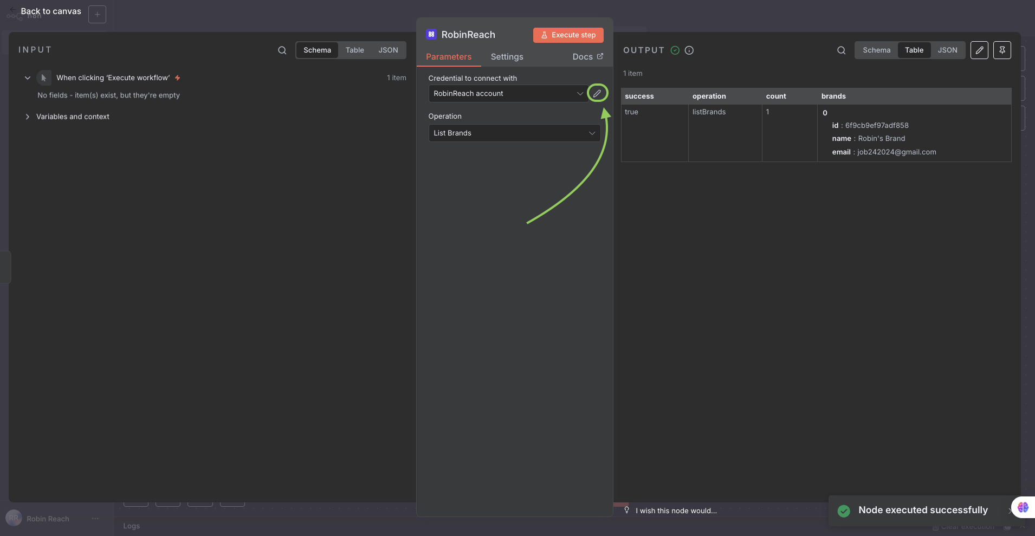
Task: Switch OUTPUT view to Table
Action: click(914, 50)
